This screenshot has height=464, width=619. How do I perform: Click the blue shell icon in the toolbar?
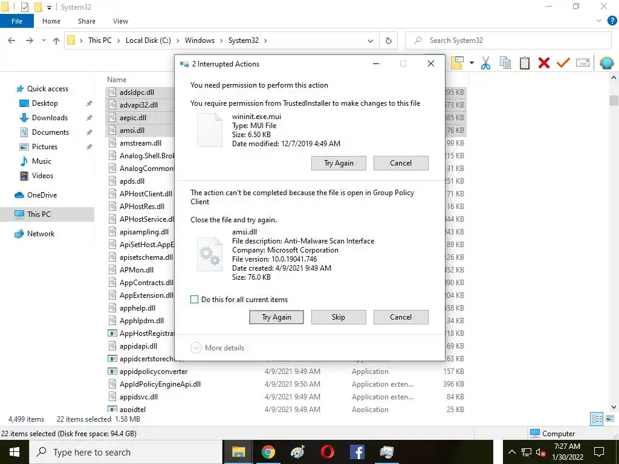607,63
